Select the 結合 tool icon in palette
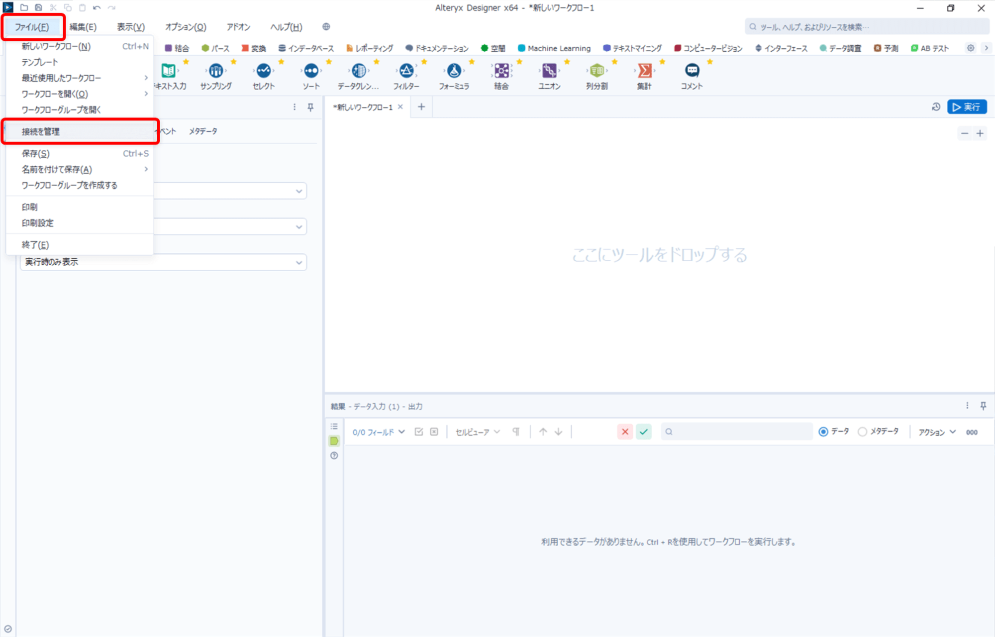 click(501, 71)
